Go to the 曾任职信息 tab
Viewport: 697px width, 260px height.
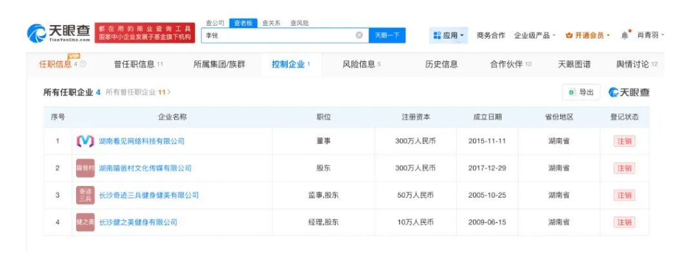pos(139,64)
